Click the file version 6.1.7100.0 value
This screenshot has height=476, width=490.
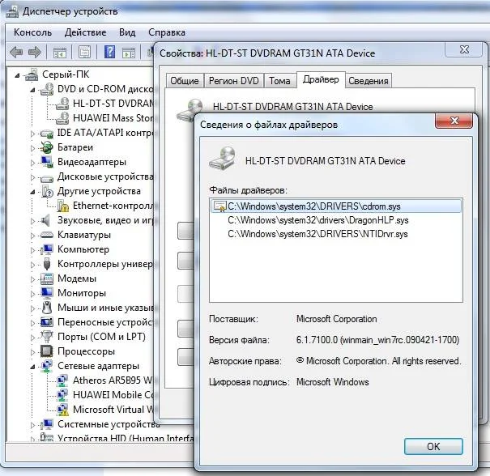(377, 340)
